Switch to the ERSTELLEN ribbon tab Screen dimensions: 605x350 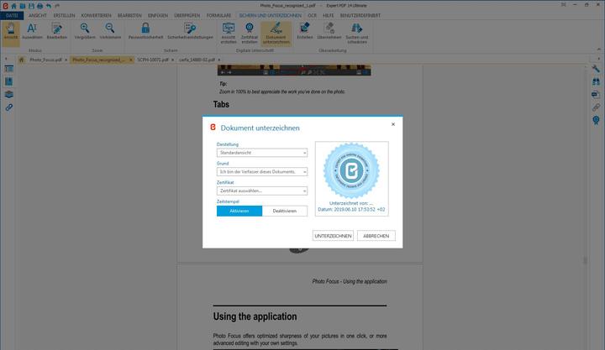[x=64, y=15]
